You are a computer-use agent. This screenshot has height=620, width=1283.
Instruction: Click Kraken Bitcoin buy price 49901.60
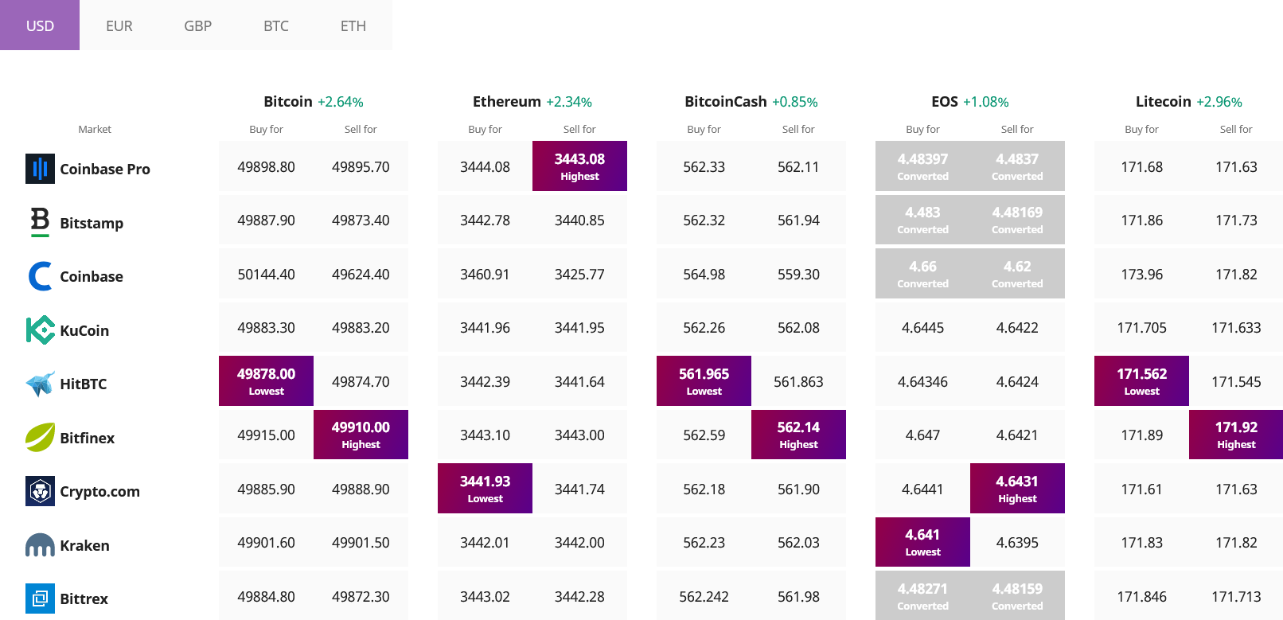[266, 542]
